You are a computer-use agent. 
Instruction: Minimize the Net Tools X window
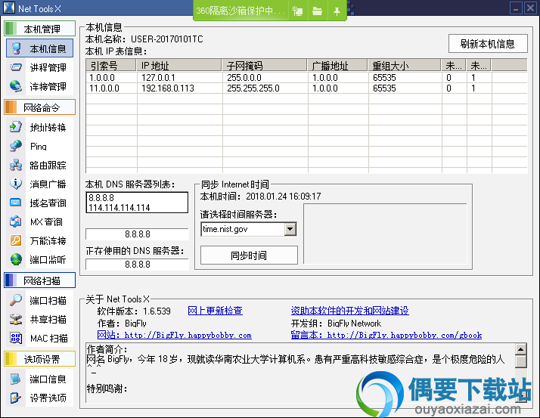(x=516, y=8)
